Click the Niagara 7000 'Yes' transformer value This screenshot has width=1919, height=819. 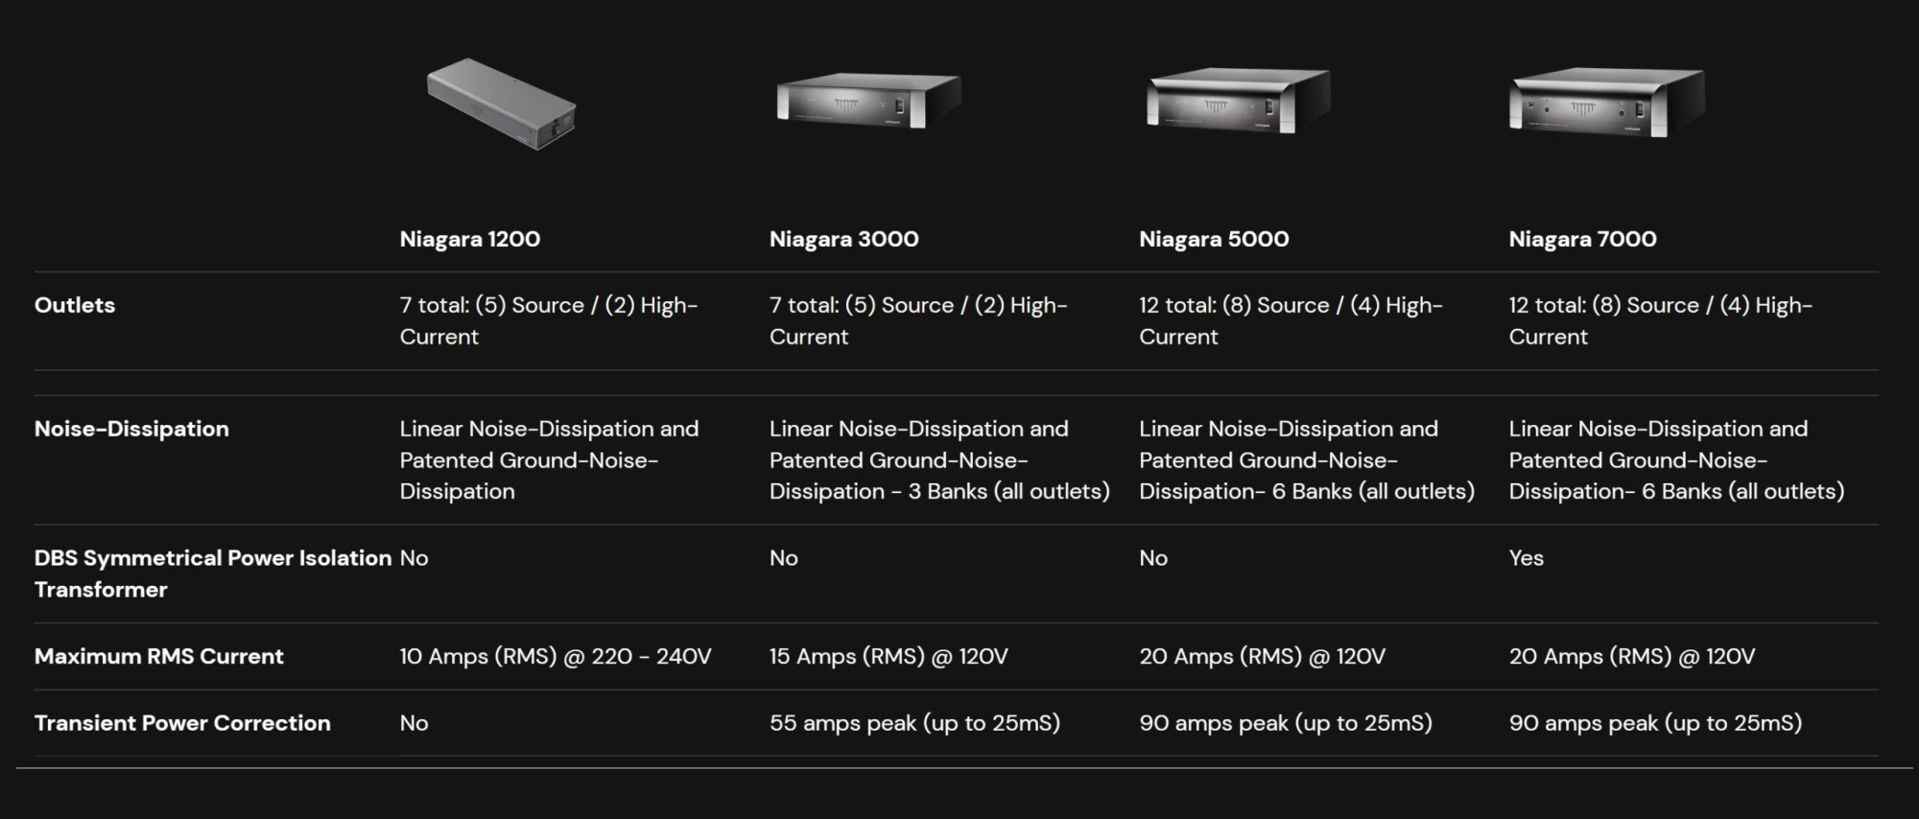(x=1526, y=558)
